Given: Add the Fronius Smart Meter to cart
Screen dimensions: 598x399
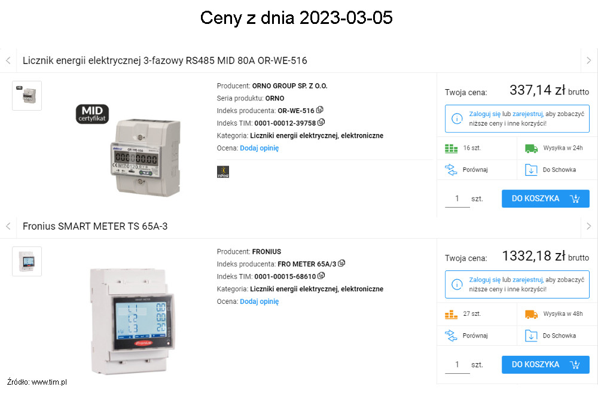Looking at the screenshot, I should pos(545,365).
